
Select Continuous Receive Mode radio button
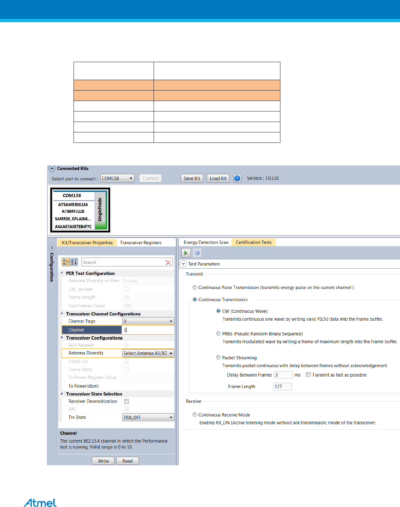(195, 414)
